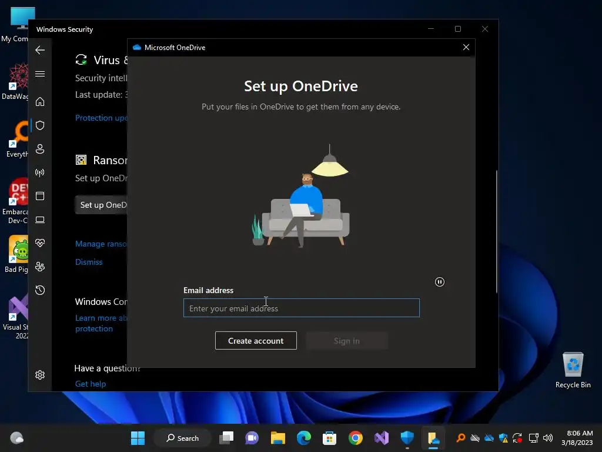602x452 pixels.
Task: Select the Visual Studio 2022 desktop shortcut
Action: point(15,317)
